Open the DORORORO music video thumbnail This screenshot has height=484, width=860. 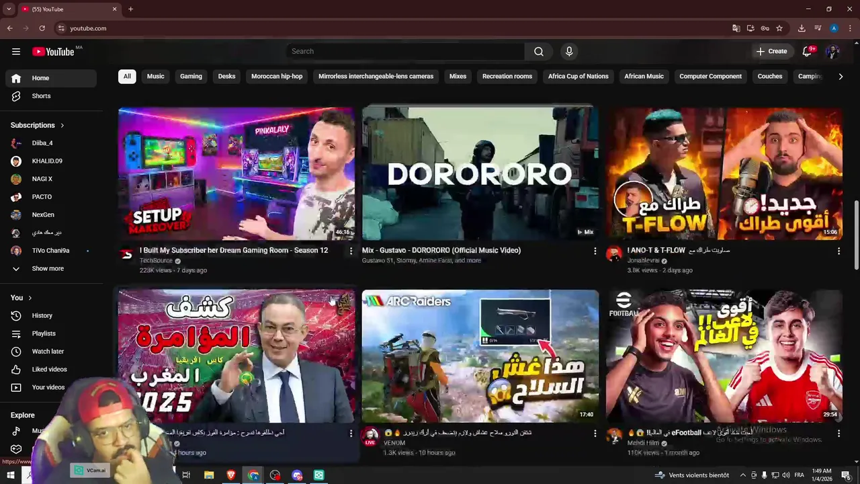click(480, 174)
